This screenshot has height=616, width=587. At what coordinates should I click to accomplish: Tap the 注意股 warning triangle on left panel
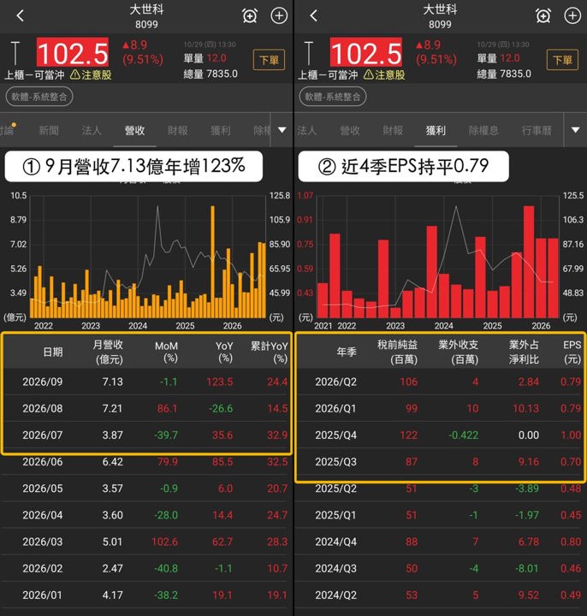(x=75, y=74)
